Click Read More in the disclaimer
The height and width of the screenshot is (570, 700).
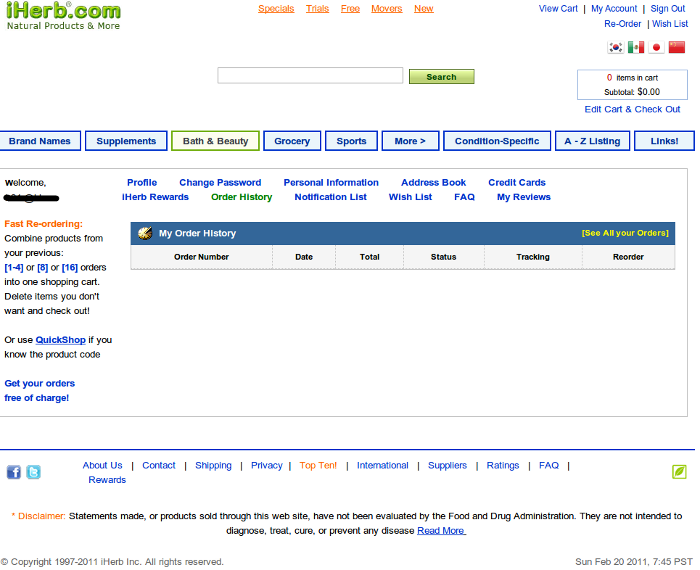[440, 531]
